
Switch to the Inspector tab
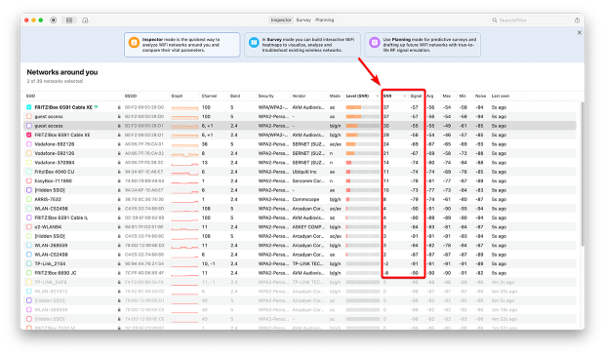281,20
